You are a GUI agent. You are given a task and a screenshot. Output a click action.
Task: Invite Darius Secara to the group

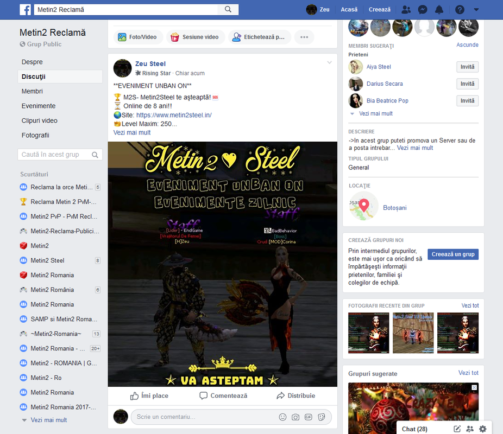coord(467,84)
